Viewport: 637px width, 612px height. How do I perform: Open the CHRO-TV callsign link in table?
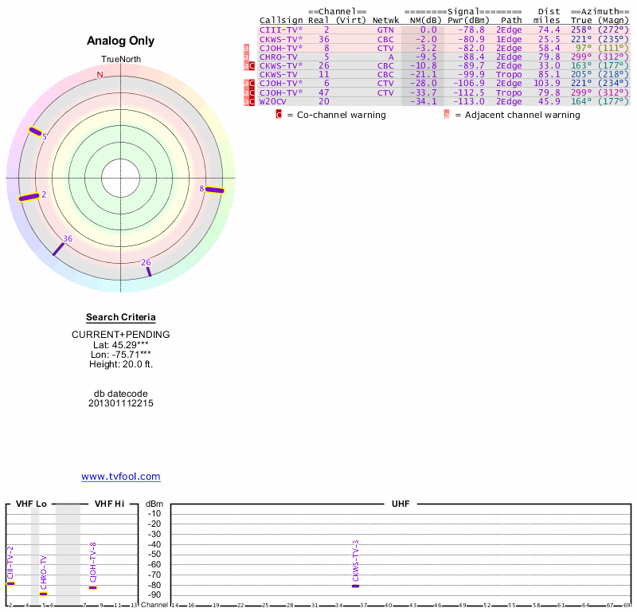278,57
